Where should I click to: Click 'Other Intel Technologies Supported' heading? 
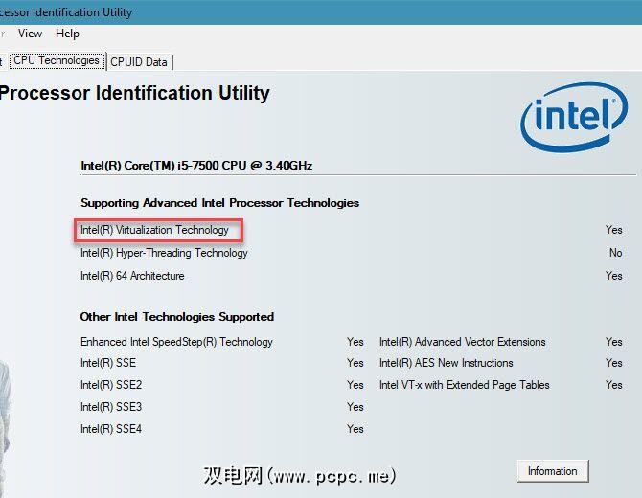point(177,317)
